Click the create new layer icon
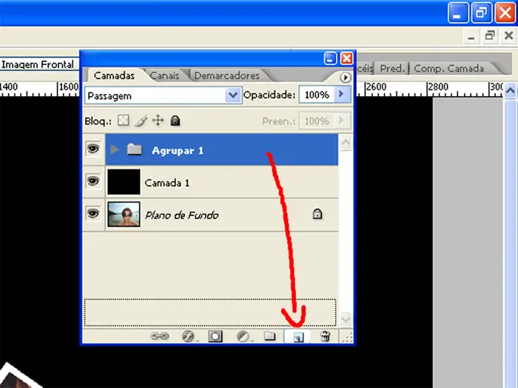518x388 pixels. [297, 336]
